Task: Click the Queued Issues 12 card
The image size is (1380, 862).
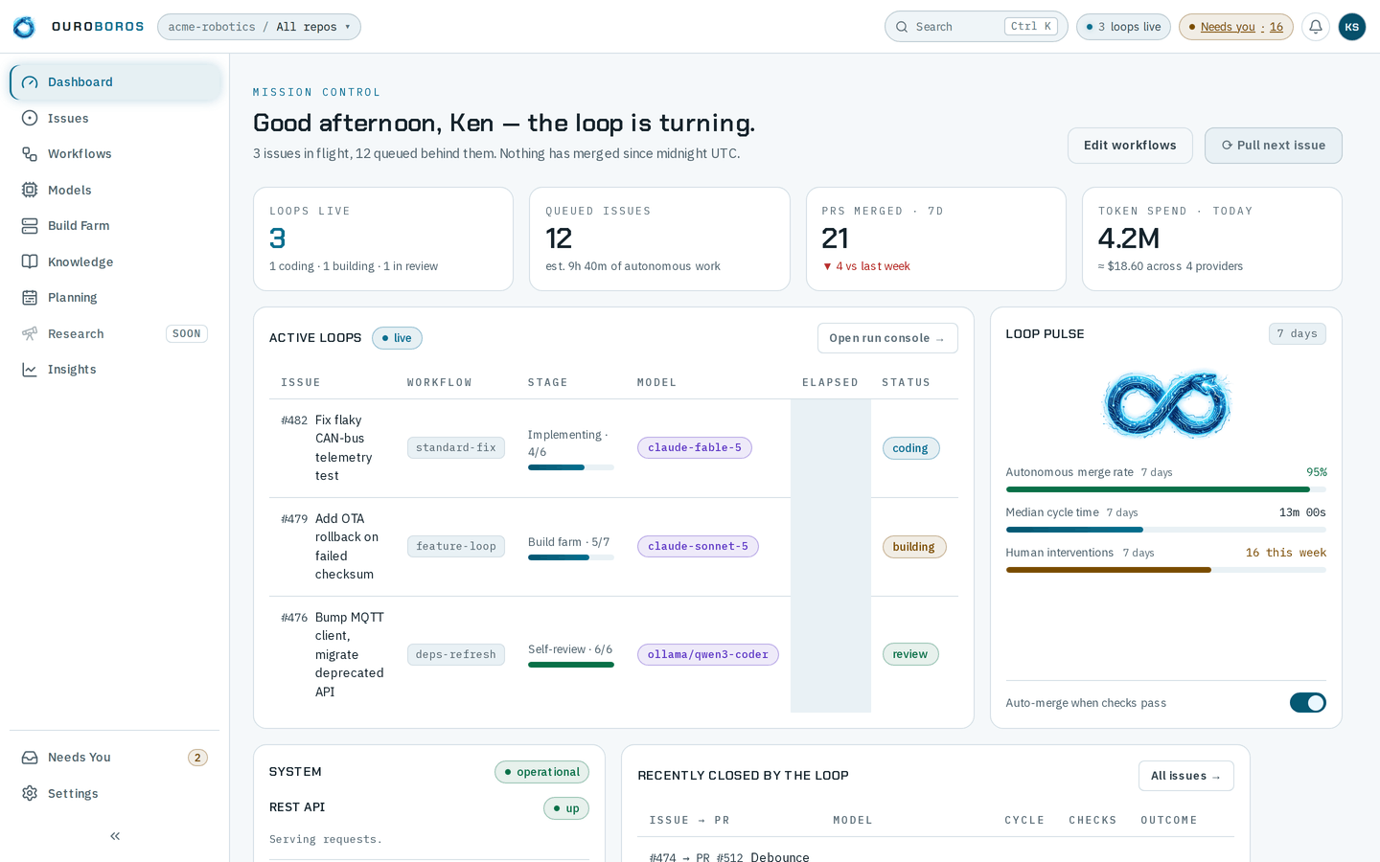Action: 659,238
